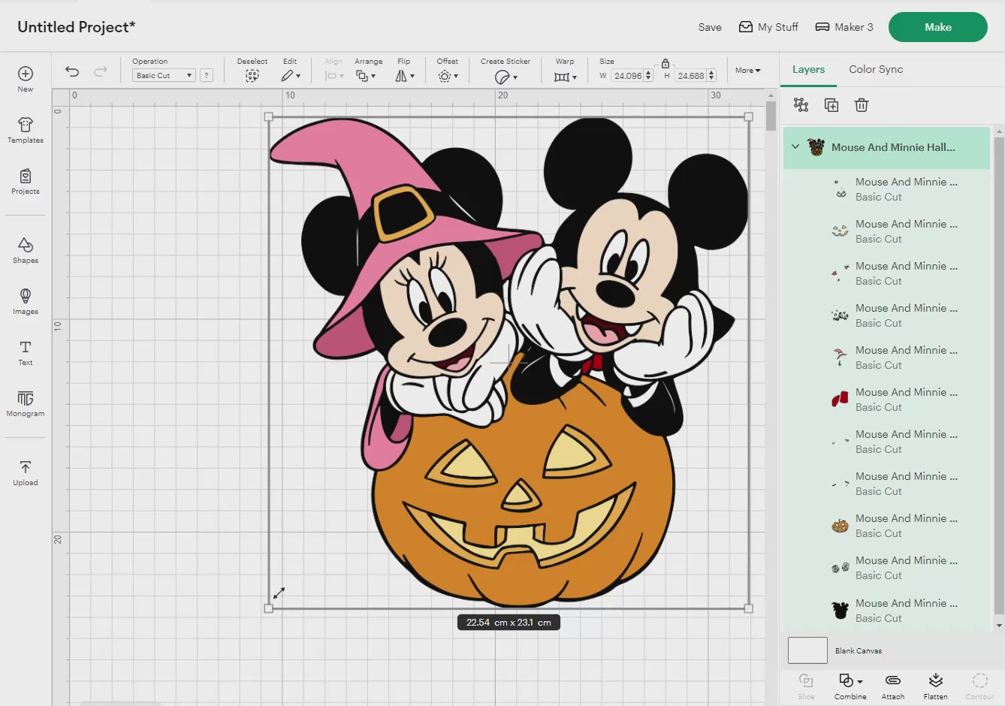
Task: Click the top-left selection handle
Action: [x=269, y=117]
